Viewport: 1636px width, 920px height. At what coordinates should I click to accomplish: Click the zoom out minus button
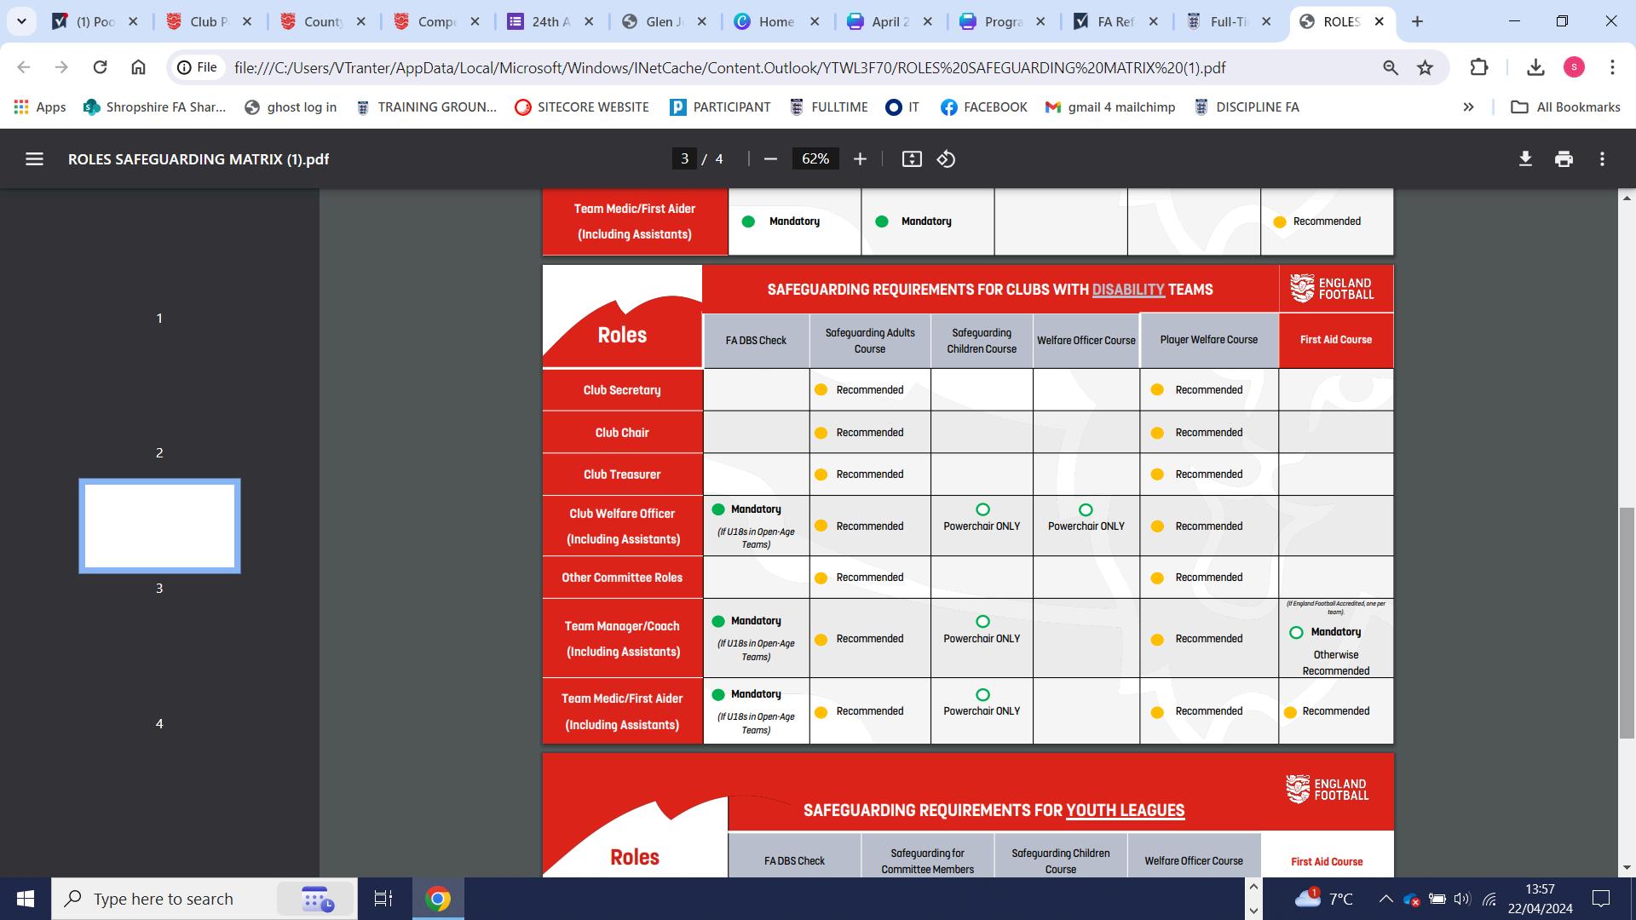click(770, 159)
